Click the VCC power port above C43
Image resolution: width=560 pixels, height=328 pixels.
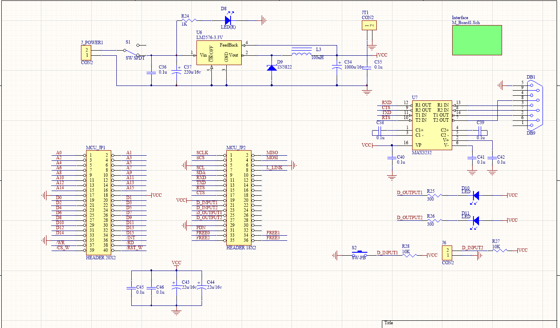pyautogui.click(x=176, y=265)
